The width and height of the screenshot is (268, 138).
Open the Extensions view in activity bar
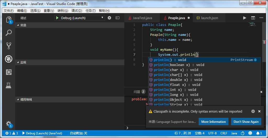9,72
